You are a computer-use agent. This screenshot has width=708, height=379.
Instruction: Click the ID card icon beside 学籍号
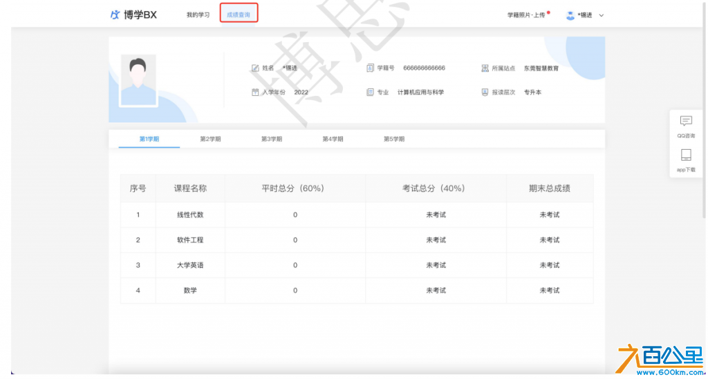pos(370,68)
